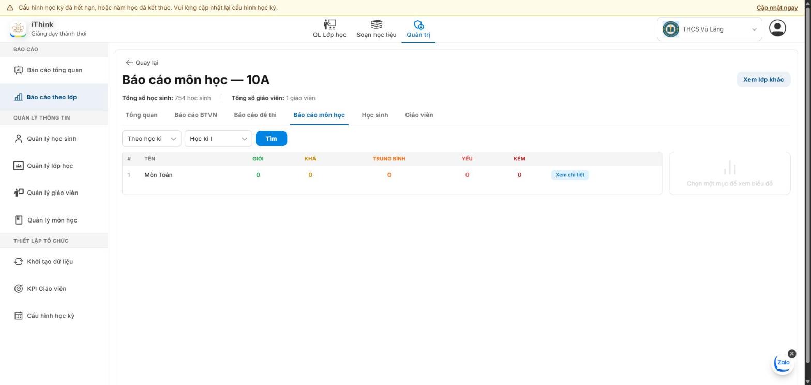
Task: Click the GIỎI column header
Action: 258,159
